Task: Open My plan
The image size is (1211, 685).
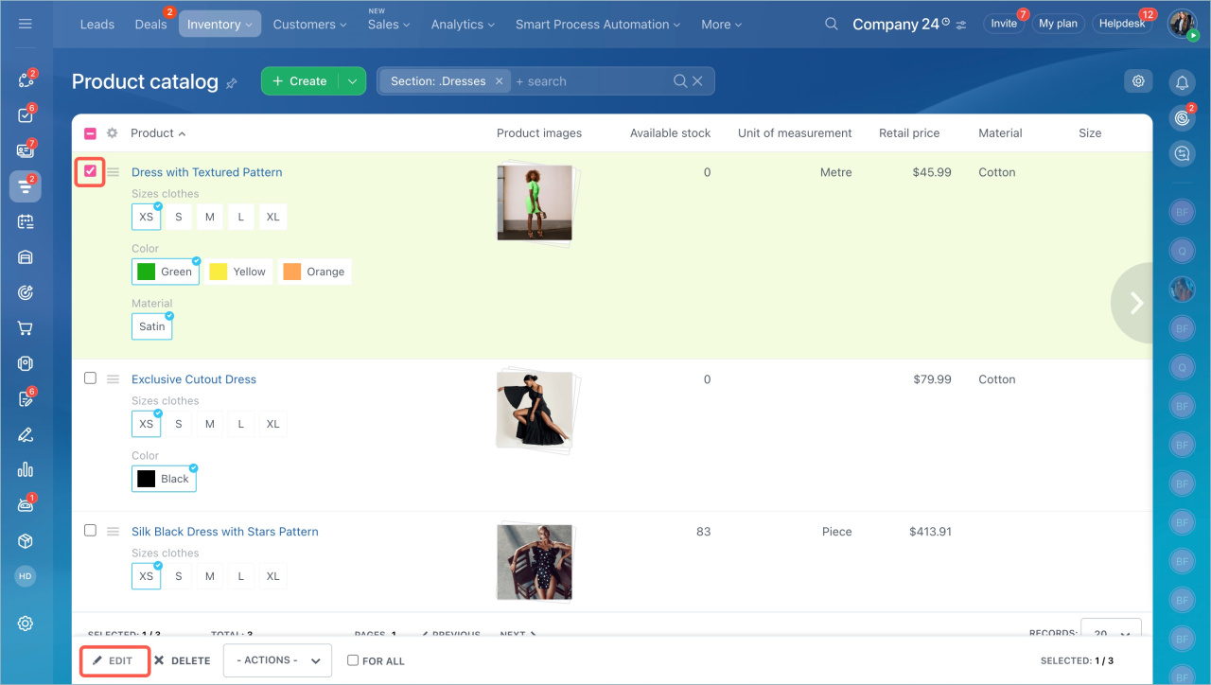Action: (x=1059, y=24)
